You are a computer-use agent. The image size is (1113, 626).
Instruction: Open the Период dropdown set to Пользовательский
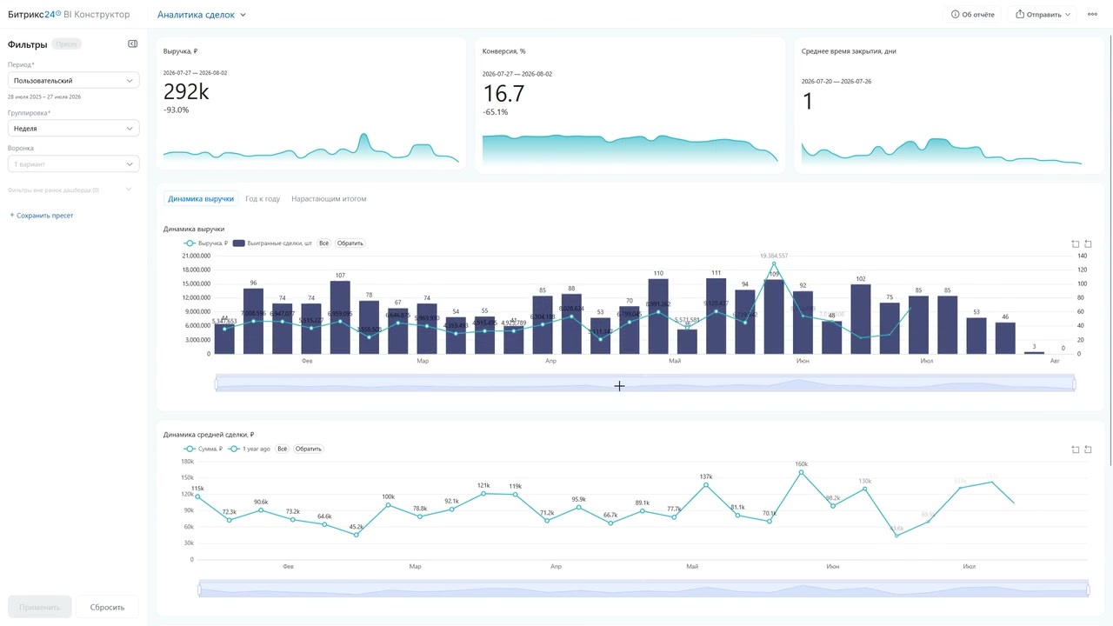pos(73,80)
